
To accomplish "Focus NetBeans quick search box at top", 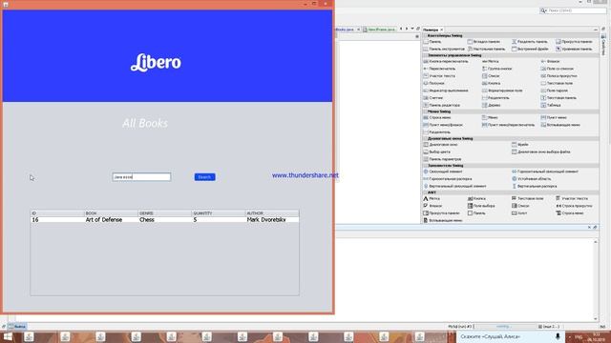I will point(573,10).
